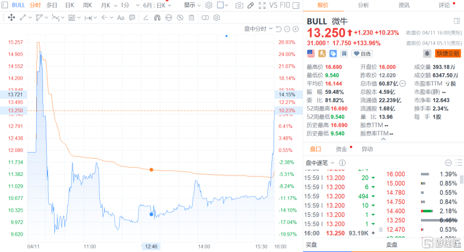Select the 盘口 order book tab
Image resolution: width=464 pixels, height=252 pixels.
(x=315, y=149)
